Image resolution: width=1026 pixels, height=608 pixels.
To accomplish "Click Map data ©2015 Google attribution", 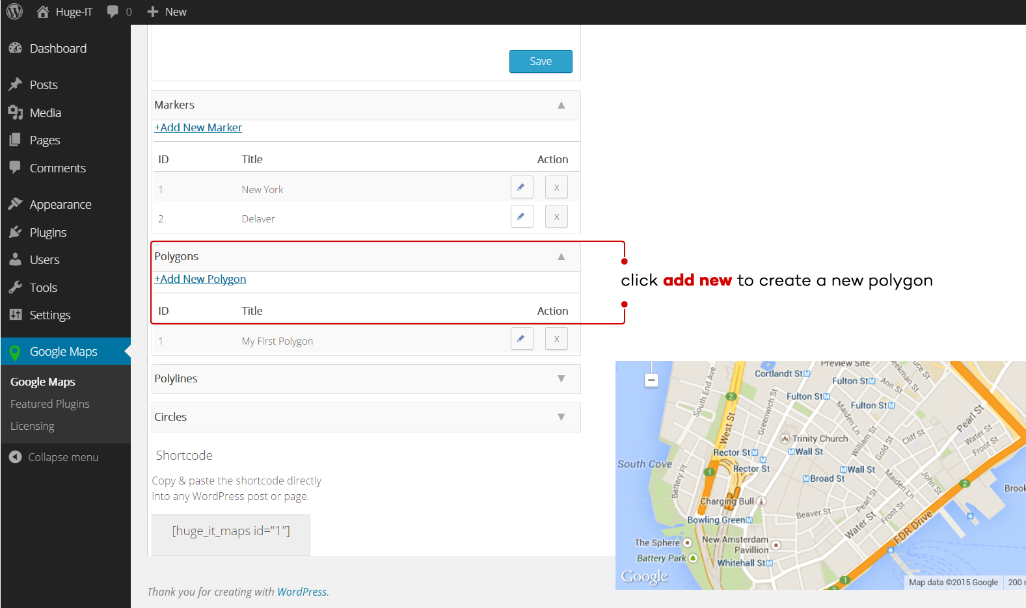I will pos(953,583).
